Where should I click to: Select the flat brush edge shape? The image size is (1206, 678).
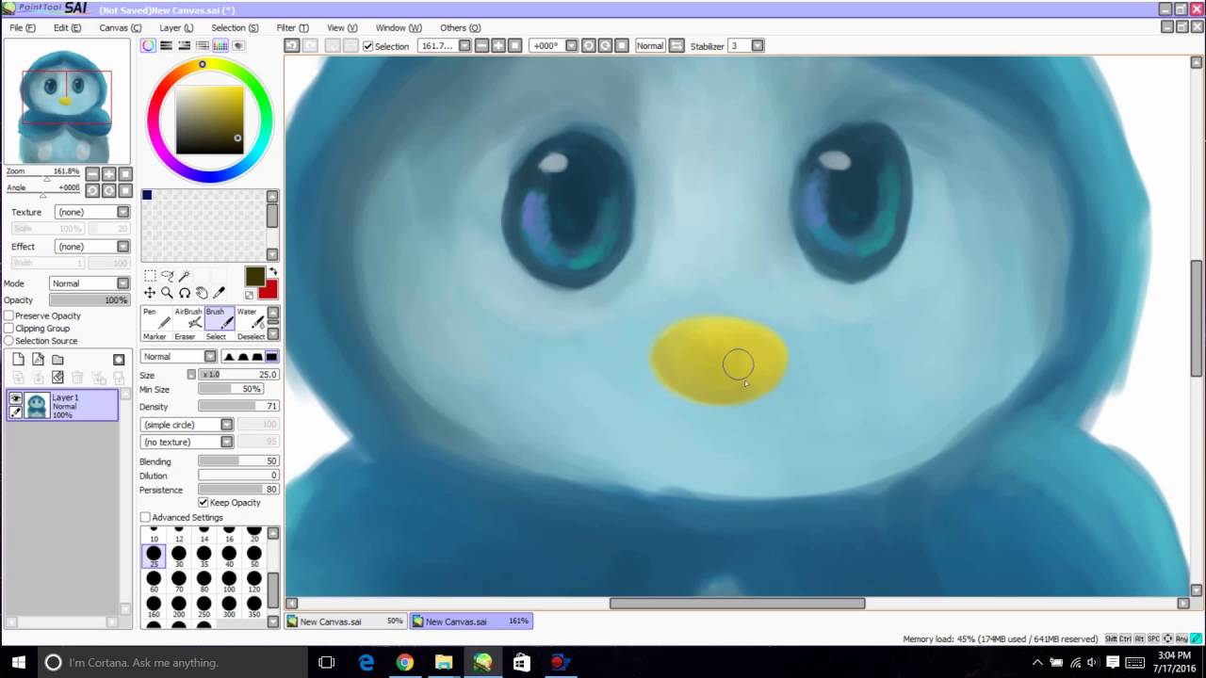click(x=271, y=356)
